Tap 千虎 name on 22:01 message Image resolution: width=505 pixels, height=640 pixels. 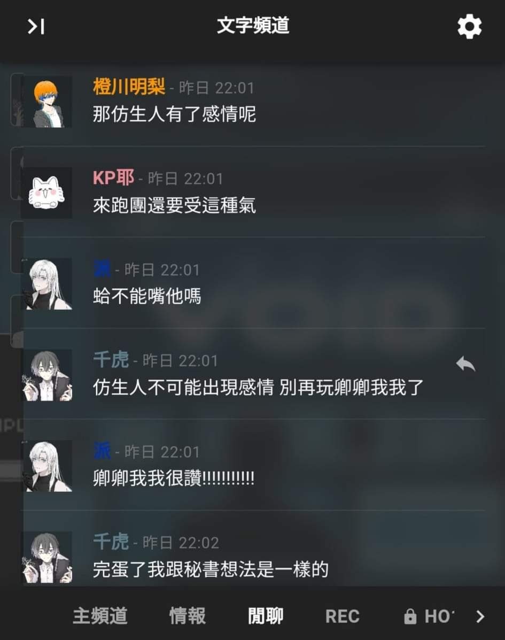tap(111, 360)
